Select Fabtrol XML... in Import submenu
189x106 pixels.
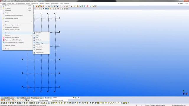(41, 47)
